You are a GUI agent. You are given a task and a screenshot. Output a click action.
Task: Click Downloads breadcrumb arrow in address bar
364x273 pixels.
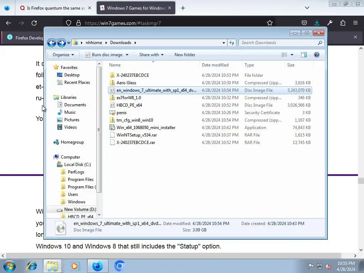[x=135, y=43]
